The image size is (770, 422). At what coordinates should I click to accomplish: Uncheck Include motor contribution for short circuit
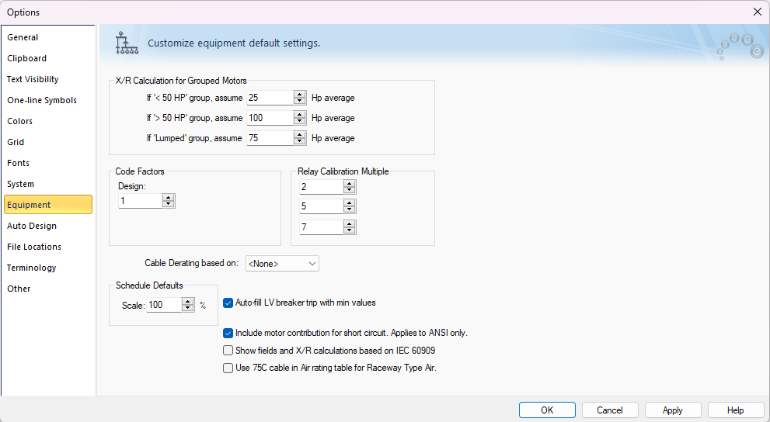228,333
